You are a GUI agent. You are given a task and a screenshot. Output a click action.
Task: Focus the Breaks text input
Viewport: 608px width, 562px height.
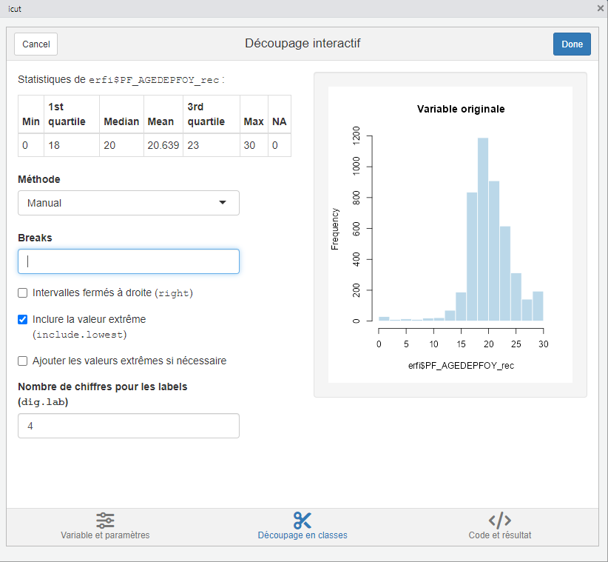tap(128, 261)
